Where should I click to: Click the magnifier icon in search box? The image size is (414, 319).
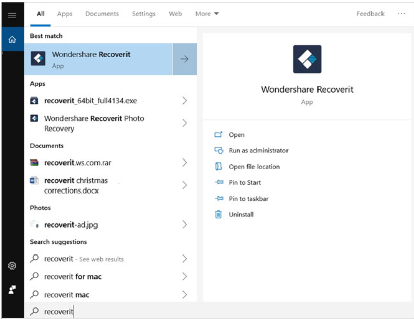(x=35, y=311)
